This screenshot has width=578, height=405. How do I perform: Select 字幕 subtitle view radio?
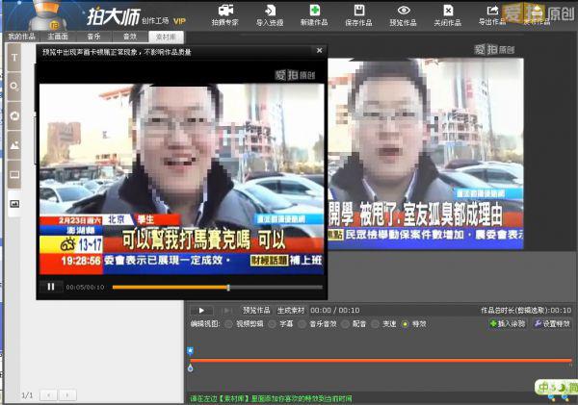pos(272,324)
